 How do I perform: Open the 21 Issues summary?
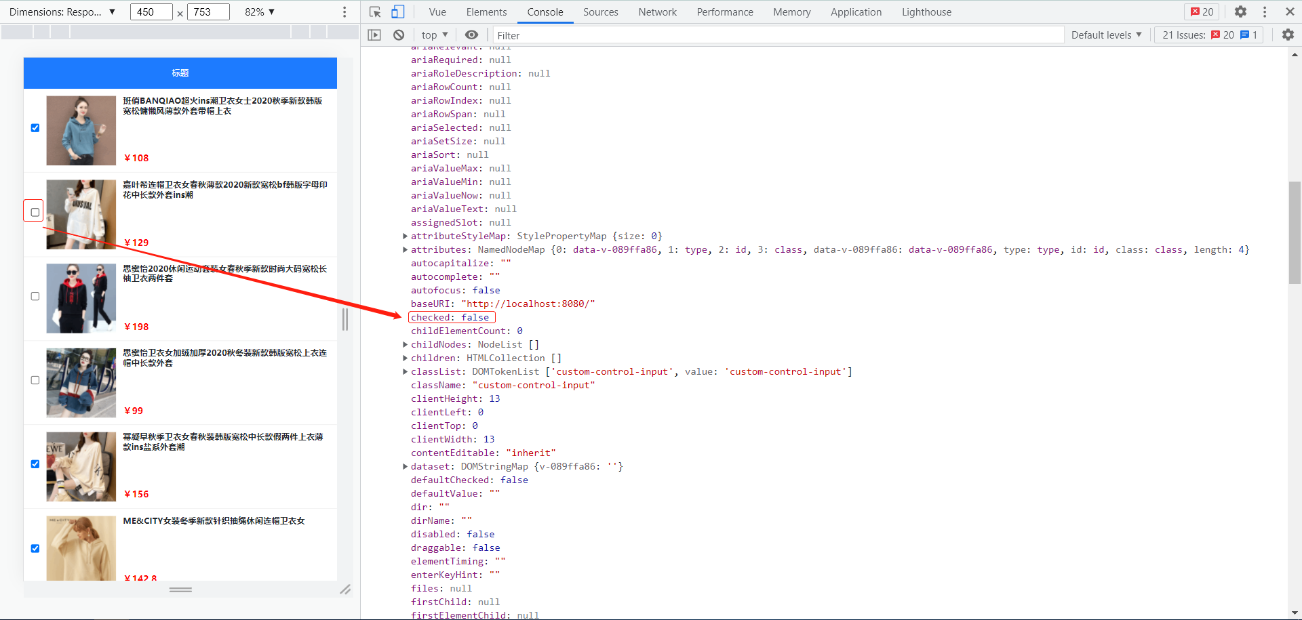pyautogui.click(x=1208, y=35)
